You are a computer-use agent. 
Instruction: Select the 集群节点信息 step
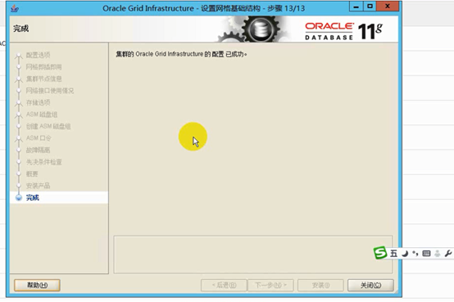(43, 79)
